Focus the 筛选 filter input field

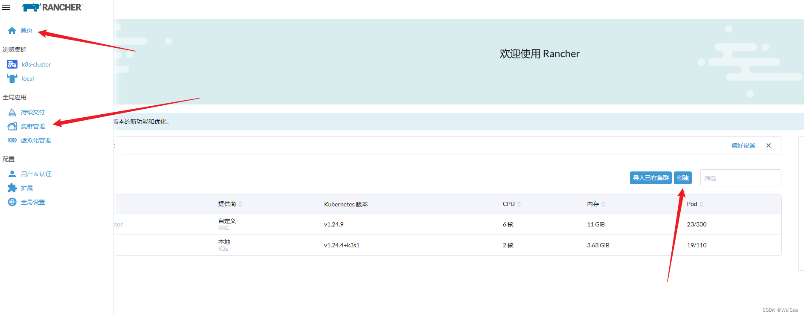[741, 178]
